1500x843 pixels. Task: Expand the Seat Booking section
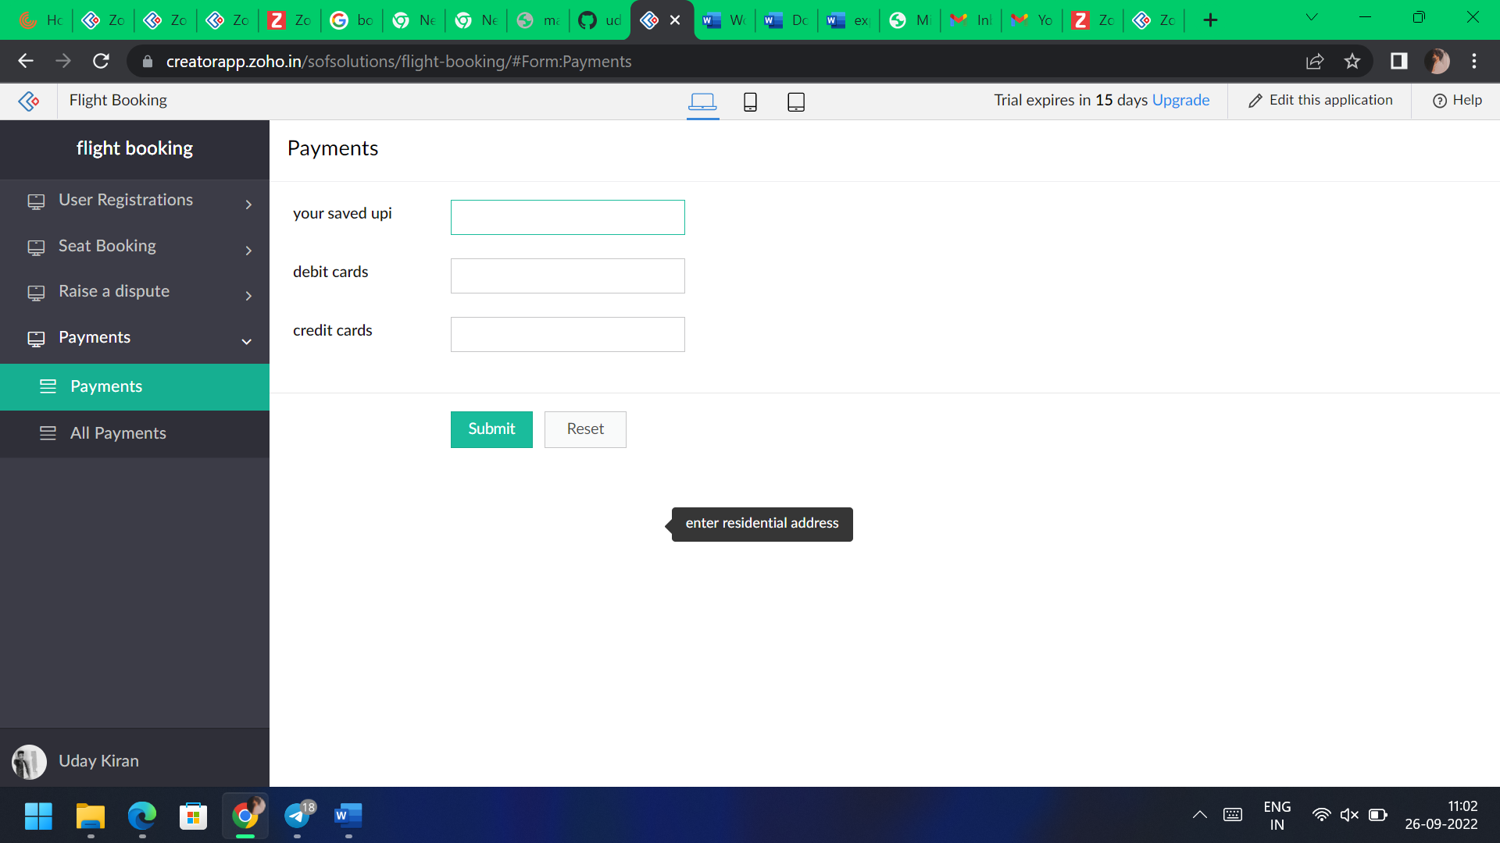coord(248,251)
